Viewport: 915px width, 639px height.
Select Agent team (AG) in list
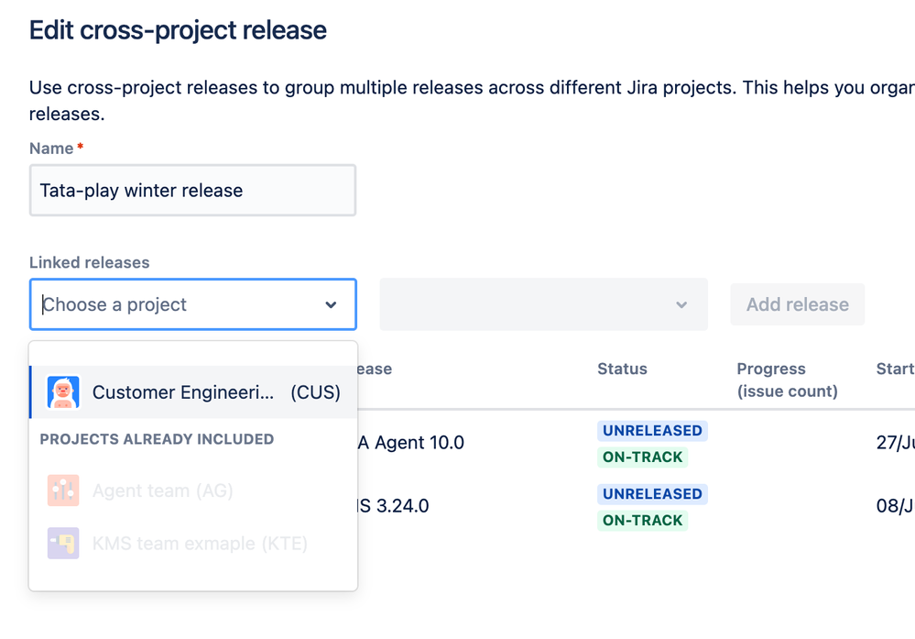(x=194, y=490)
